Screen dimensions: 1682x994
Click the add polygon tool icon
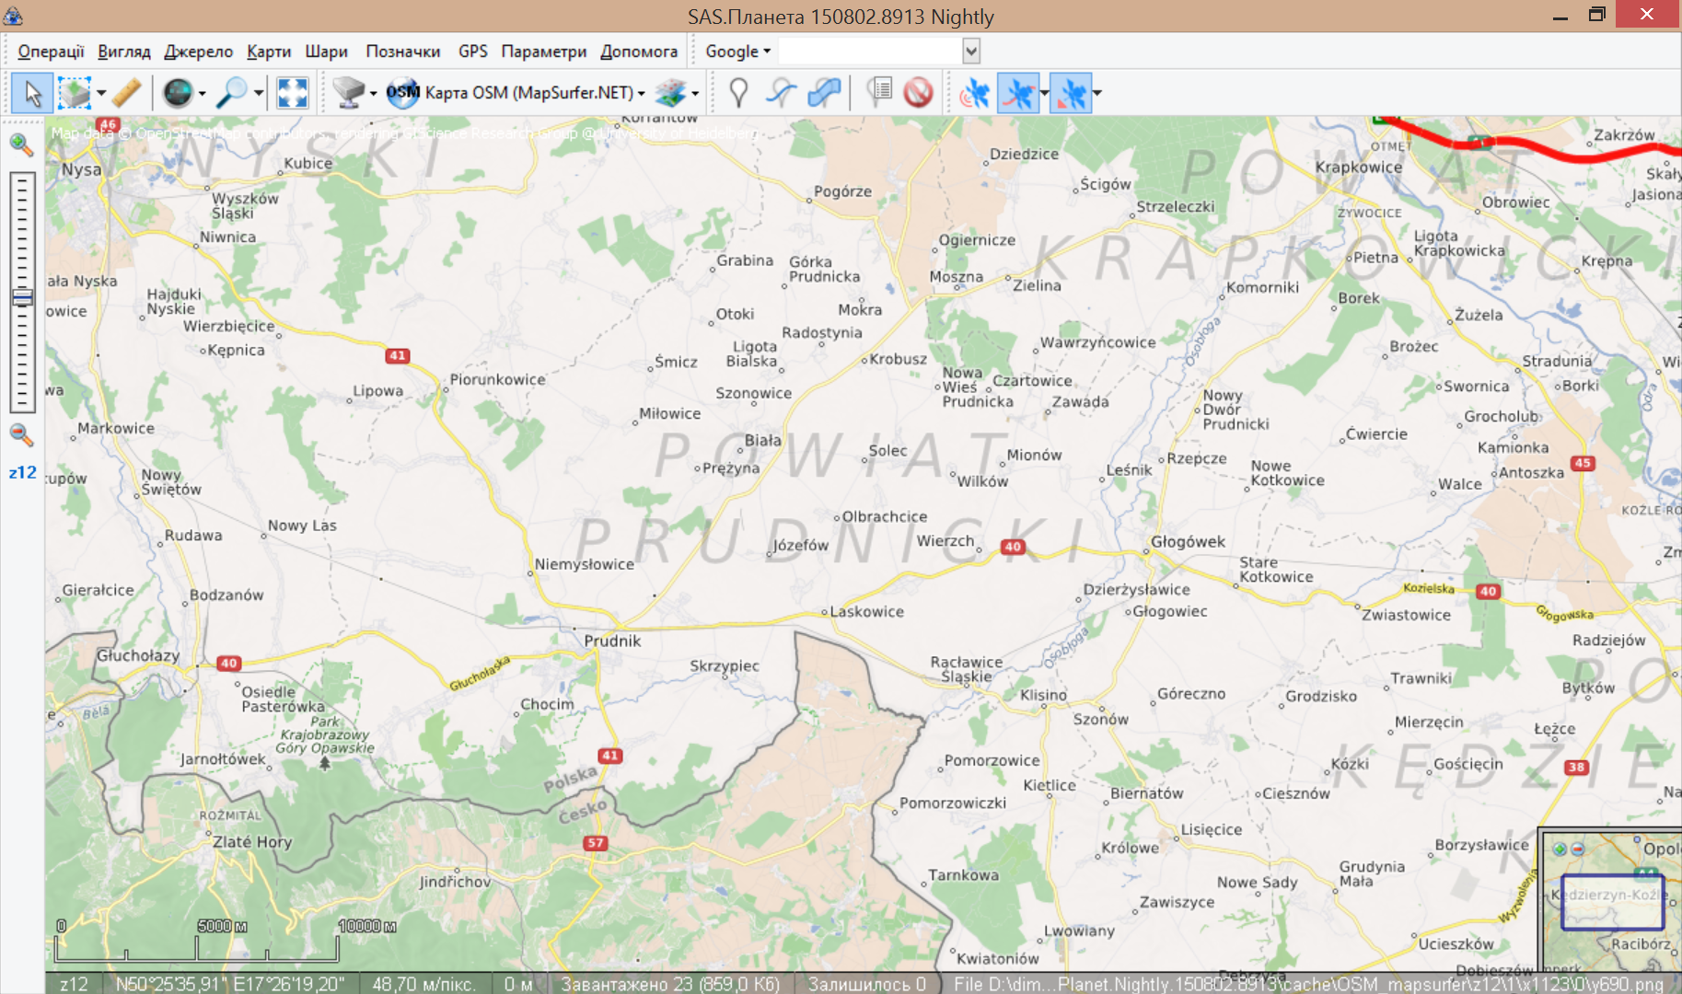click(x=824, y=93)
